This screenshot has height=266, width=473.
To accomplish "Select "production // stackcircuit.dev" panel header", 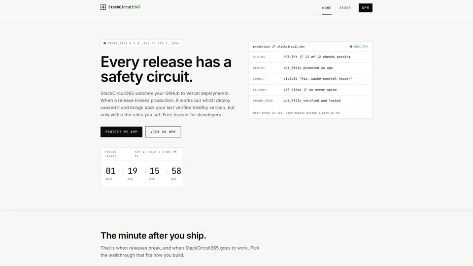I will (x=279, y=47).
